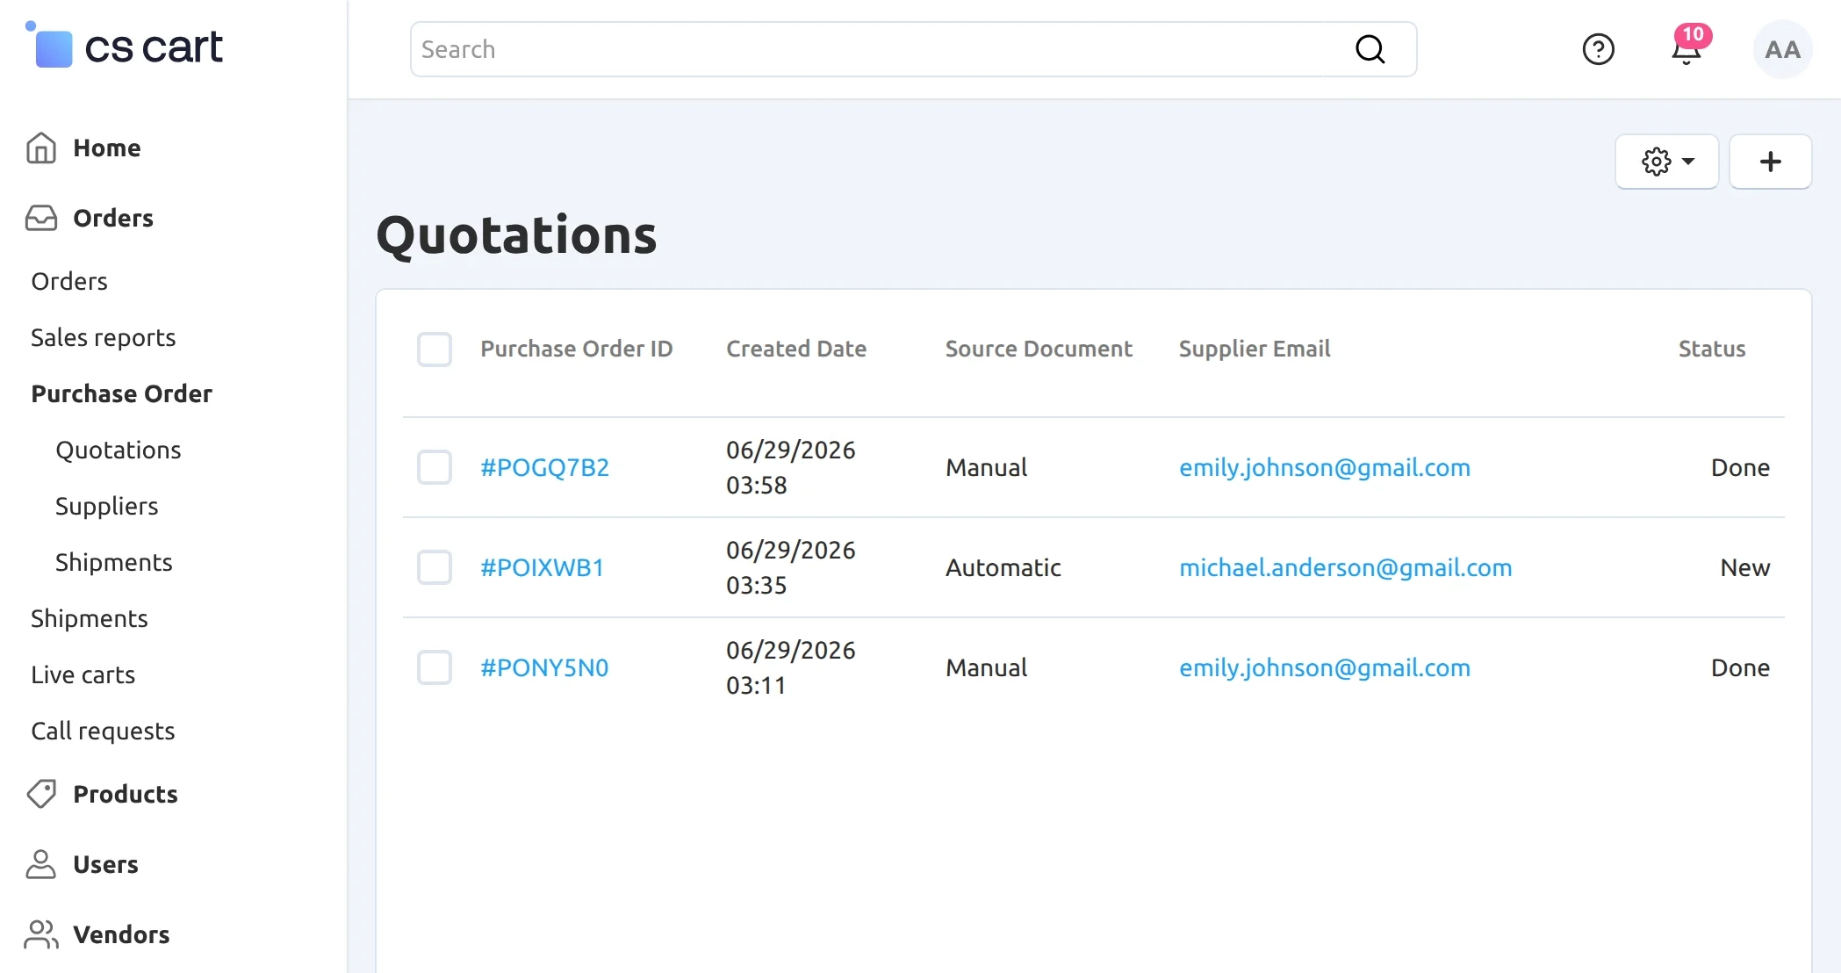The image size is (1841, 973).
Task: Click the plus button to add quotation
Action: coord(1770,162)
